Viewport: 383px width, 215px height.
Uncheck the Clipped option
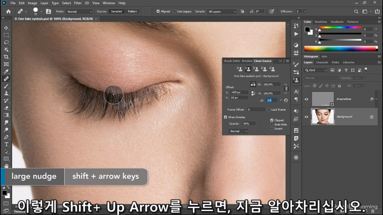(x=272, y=120)
